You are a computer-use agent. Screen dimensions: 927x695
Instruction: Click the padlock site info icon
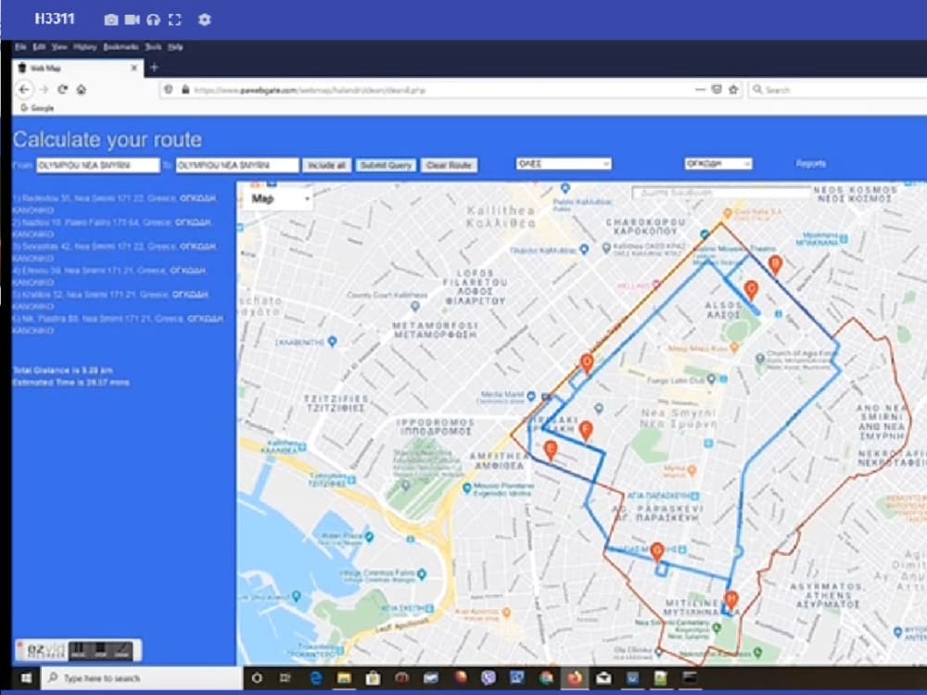tap(185, 90)
